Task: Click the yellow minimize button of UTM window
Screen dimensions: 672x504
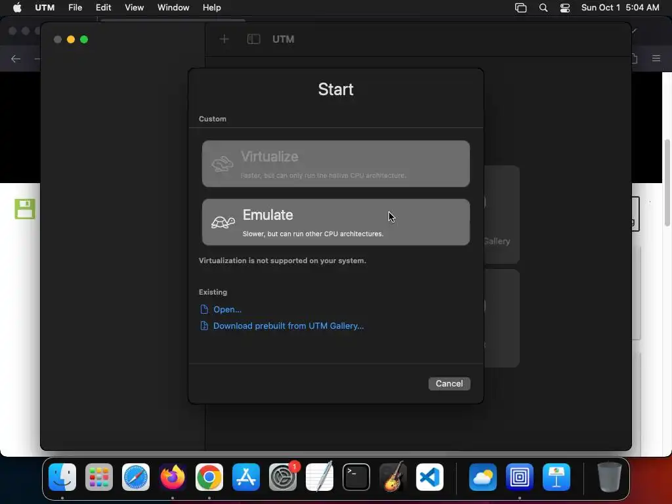Action: pyautogui.click(x=71, y=39)
